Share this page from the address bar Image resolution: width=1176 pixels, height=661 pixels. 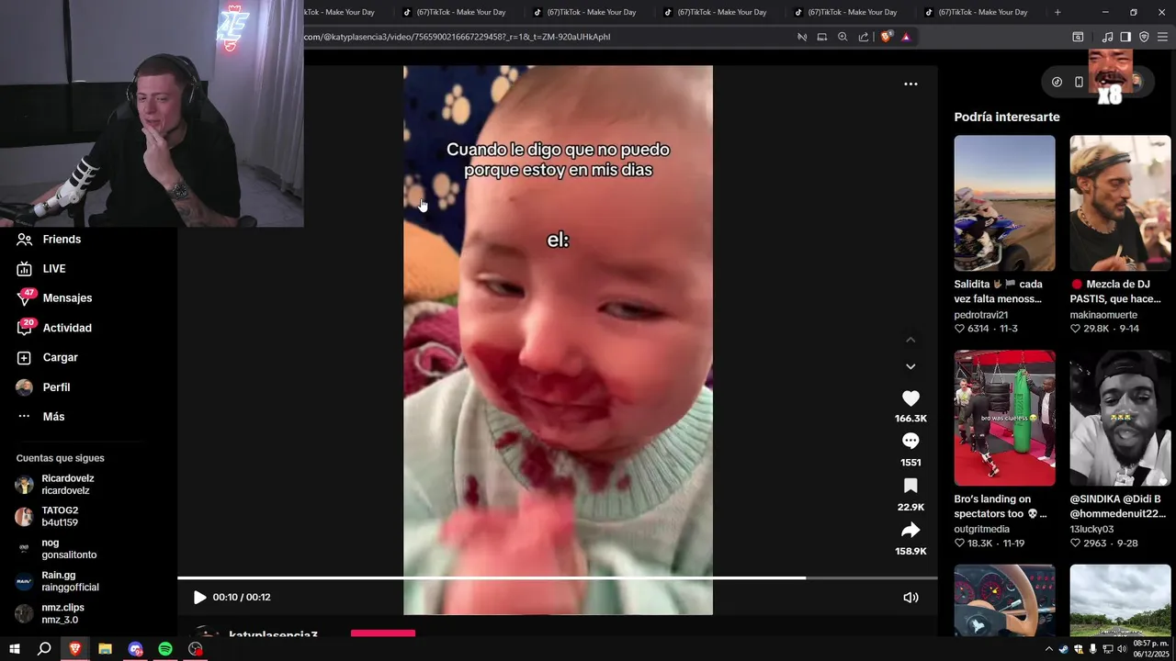tap(864, 37)
